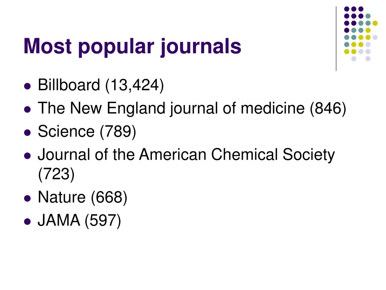This screenshot has height=290, width=386.
Task: Click the Nature (668) entry
Action: pyautogui.click(x=83, y=197)
